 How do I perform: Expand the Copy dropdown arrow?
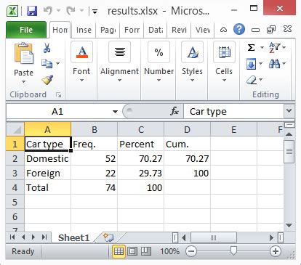coord(57,63)
